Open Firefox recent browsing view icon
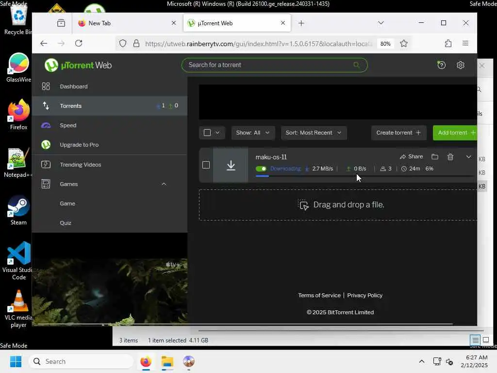 pos(61,23)
